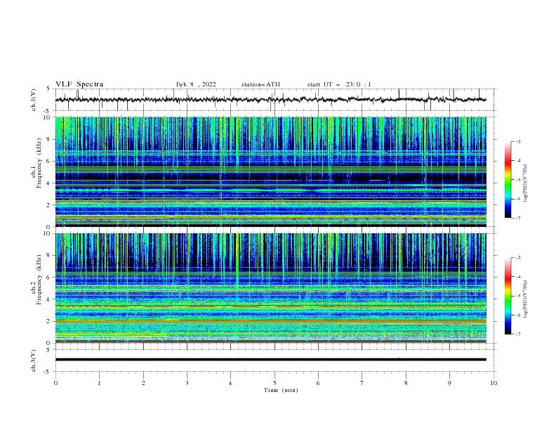The image size is (556, 430).
Task: Click time axis tick label "1" at bottom
Action: pos(99,383)
